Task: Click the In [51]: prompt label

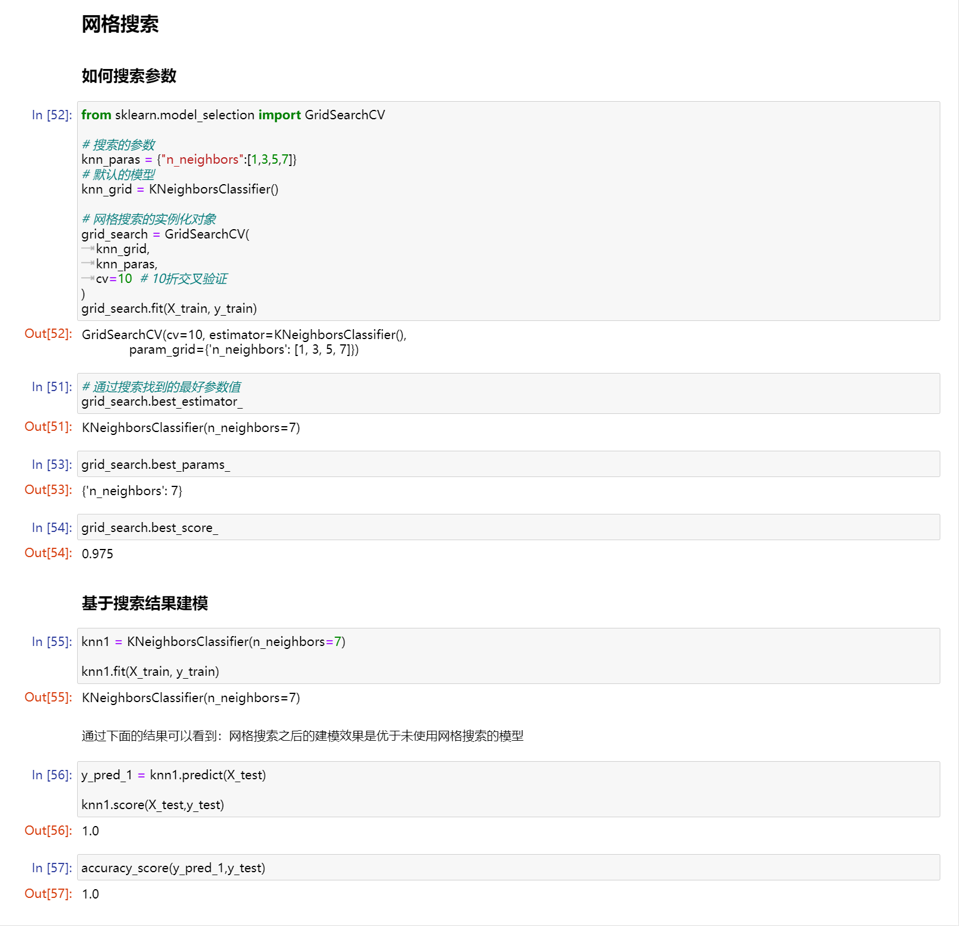Action: tap(52, 386)
